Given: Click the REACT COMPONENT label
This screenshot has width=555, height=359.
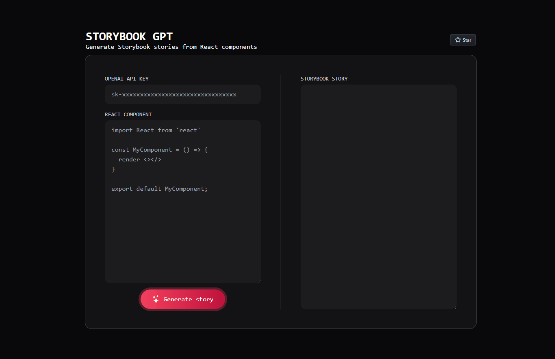Looking at the screenshot, I should tap(128, 115).
